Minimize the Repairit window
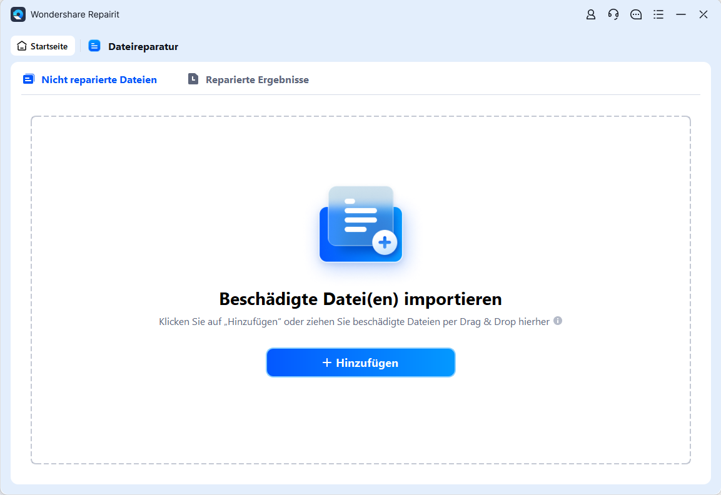 coord(681,14)
